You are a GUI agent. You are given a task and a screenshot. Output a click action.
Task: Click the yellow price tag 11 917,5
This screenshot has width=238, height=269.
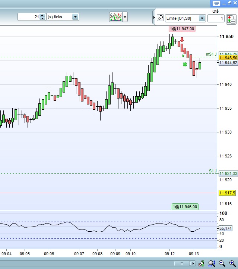(x=227, y=193)
